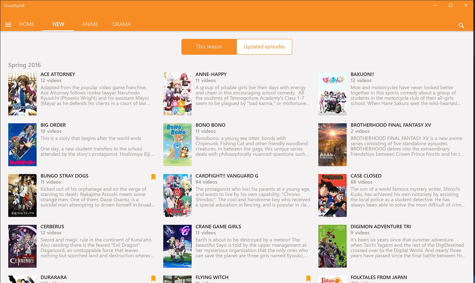Click the BROTHERHOOD FINAL FANTASY XV title

coord(391,125)
